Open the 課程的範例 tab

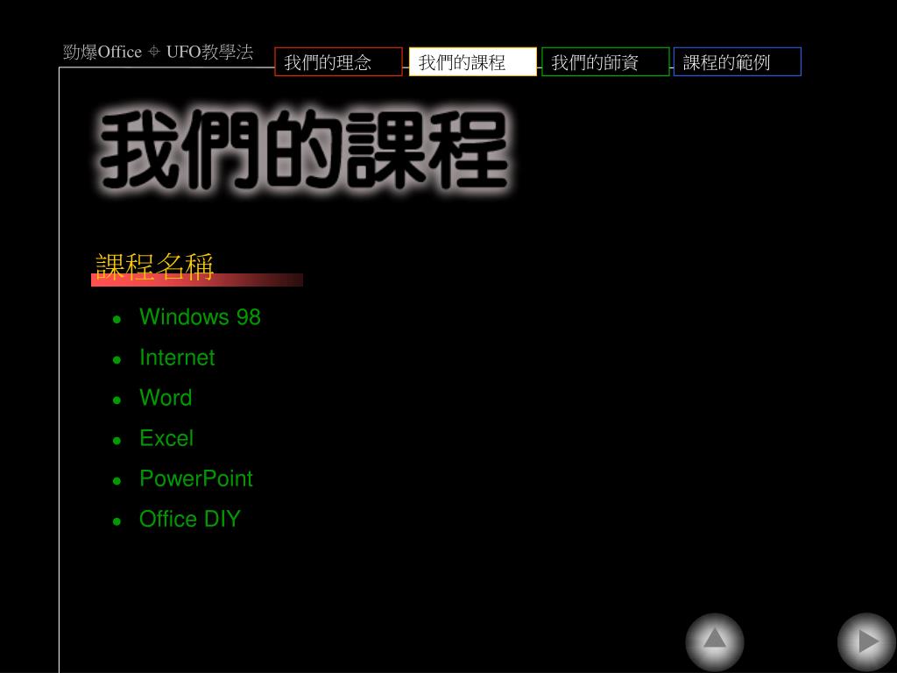click(x=738, y=62)
